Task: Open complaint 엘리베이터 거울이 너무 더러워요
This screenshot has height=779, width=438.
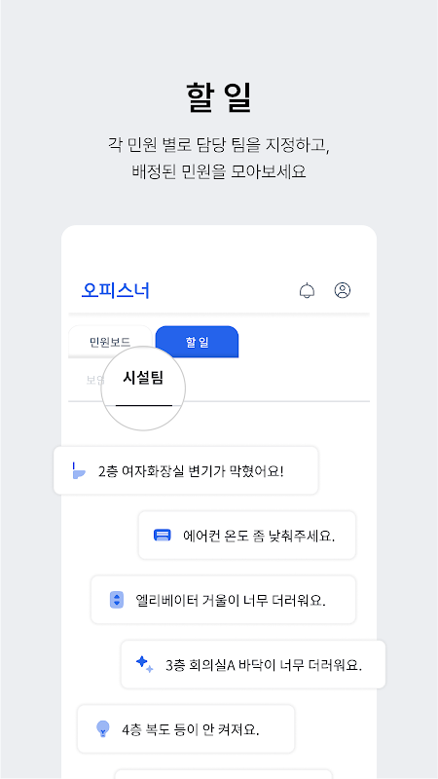Action: [x=224, y=600]
